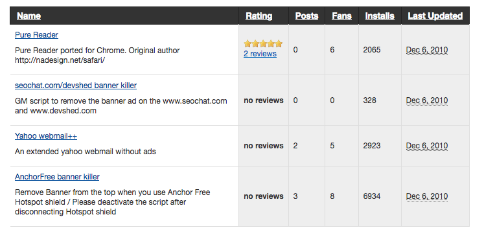Sort table by Rating column header
The height and width of the screenshot is (241, 484).
[259, 16]
